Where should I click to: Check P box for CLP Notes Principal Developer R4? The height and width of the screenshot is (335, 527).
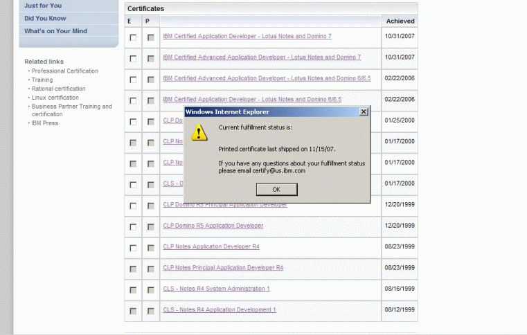tap(151, 269)
